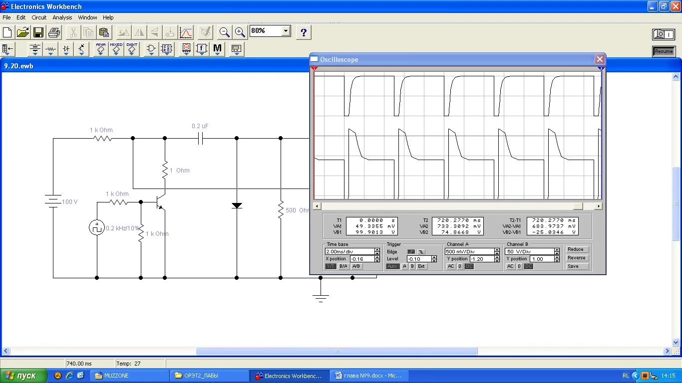Step the Channel B Y position 1.00 spinner
Viewport: 682px width, 383px height.
coord(557,259)
